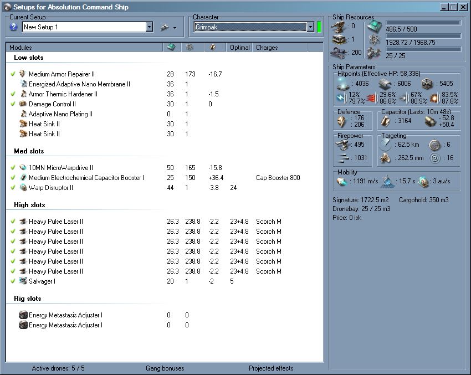Maximize the Setups for Absolution window
The width and height of the screenshot is (471, 375).
click(x=453, y=7)
